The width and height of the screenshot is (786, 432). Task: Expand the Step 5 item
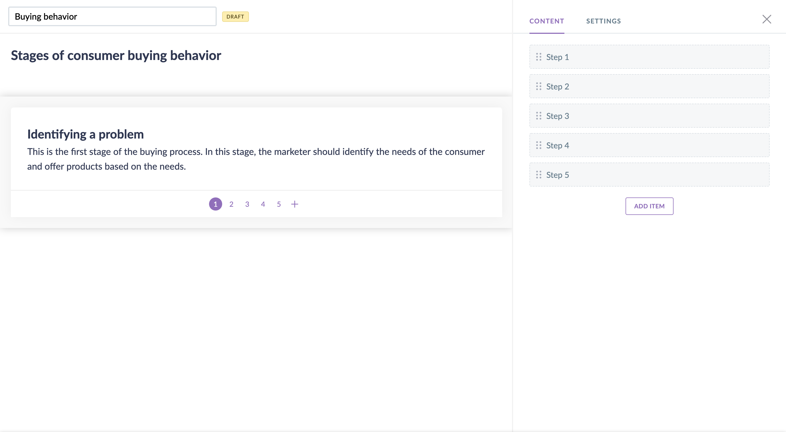click(649, 175)
